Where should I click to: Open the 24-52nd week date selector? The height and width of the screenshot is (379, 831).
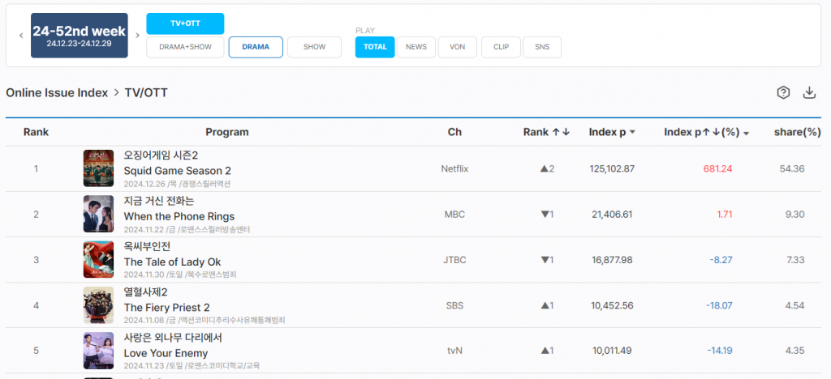(79, 36)
